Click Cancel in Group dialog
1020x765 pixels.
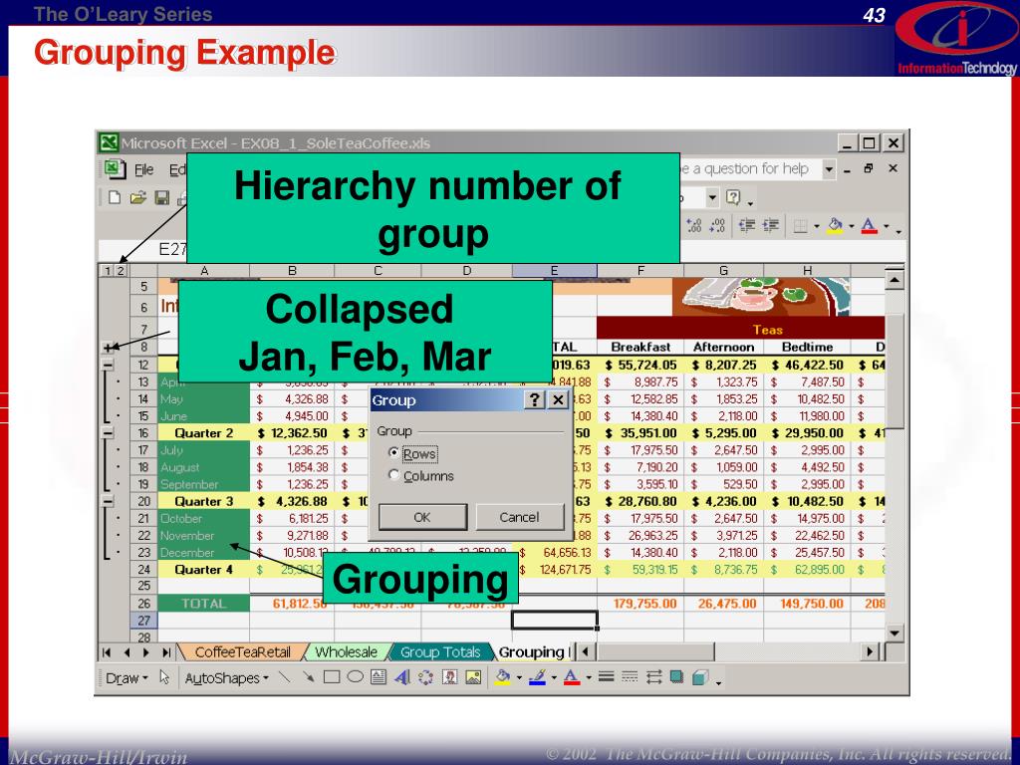pos(519,517)
